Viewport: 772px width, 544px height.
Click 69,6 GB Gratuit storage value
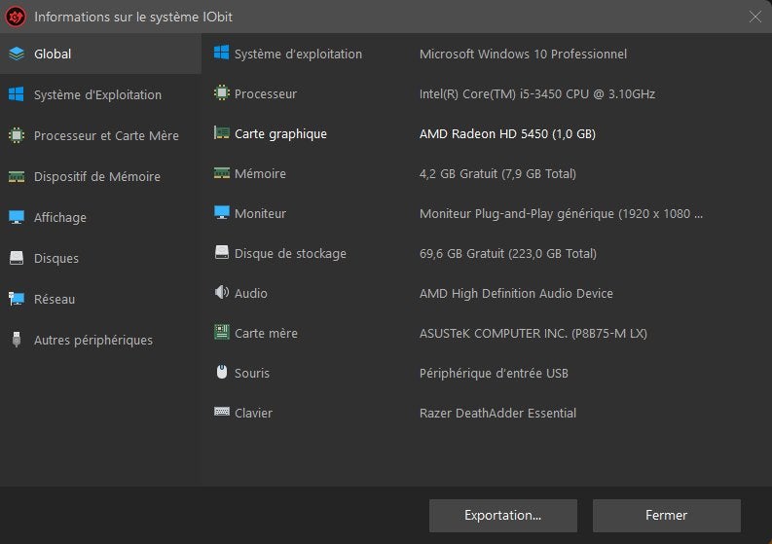coord(508,254)
